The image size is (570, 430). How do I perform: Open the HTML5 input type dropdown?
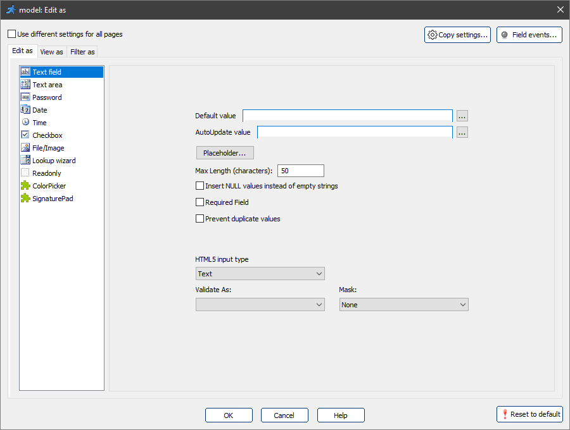click(260, 274)
